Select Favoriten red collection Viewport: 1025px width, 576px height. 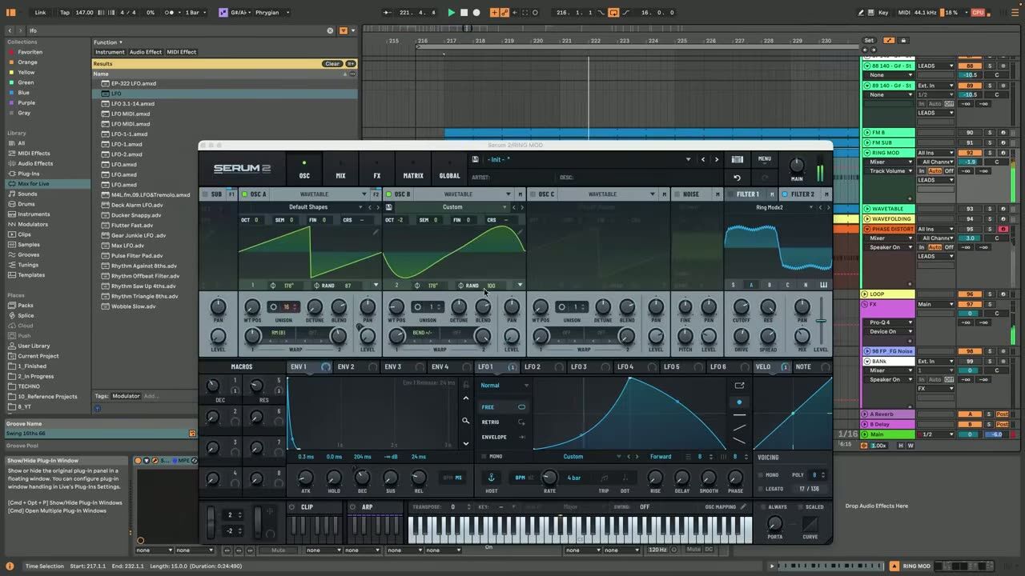click(x=30, y=52)
